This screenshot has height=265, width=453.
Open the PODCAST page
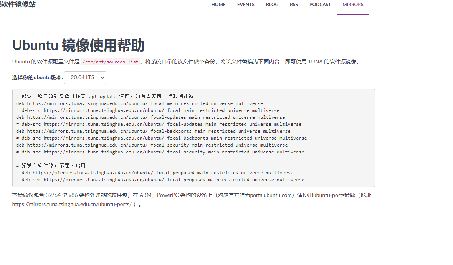[320, 5]
